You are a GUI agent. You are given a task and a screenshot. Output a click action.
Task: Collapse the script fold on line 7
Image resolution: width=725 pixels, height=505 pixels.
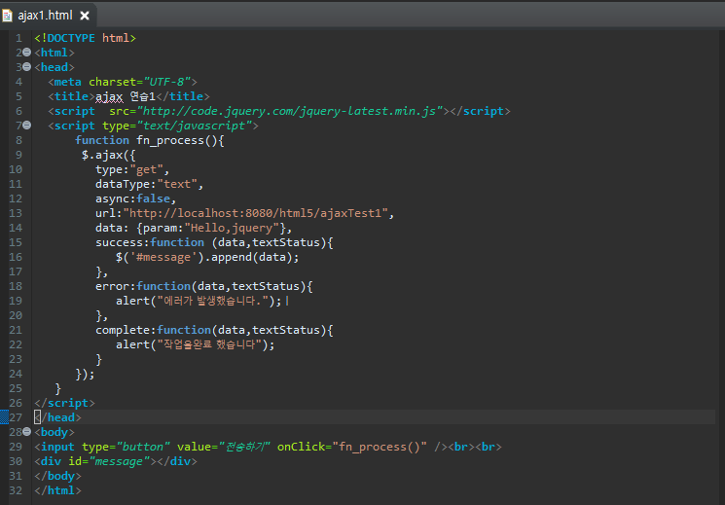pos(27,126)
